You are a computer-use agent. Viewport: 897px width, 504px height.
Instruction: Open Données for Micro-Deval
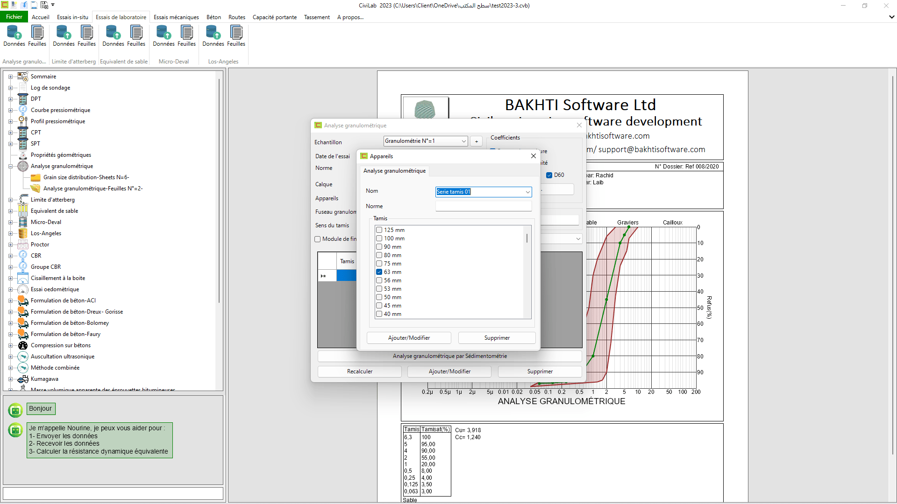(164, 36)
